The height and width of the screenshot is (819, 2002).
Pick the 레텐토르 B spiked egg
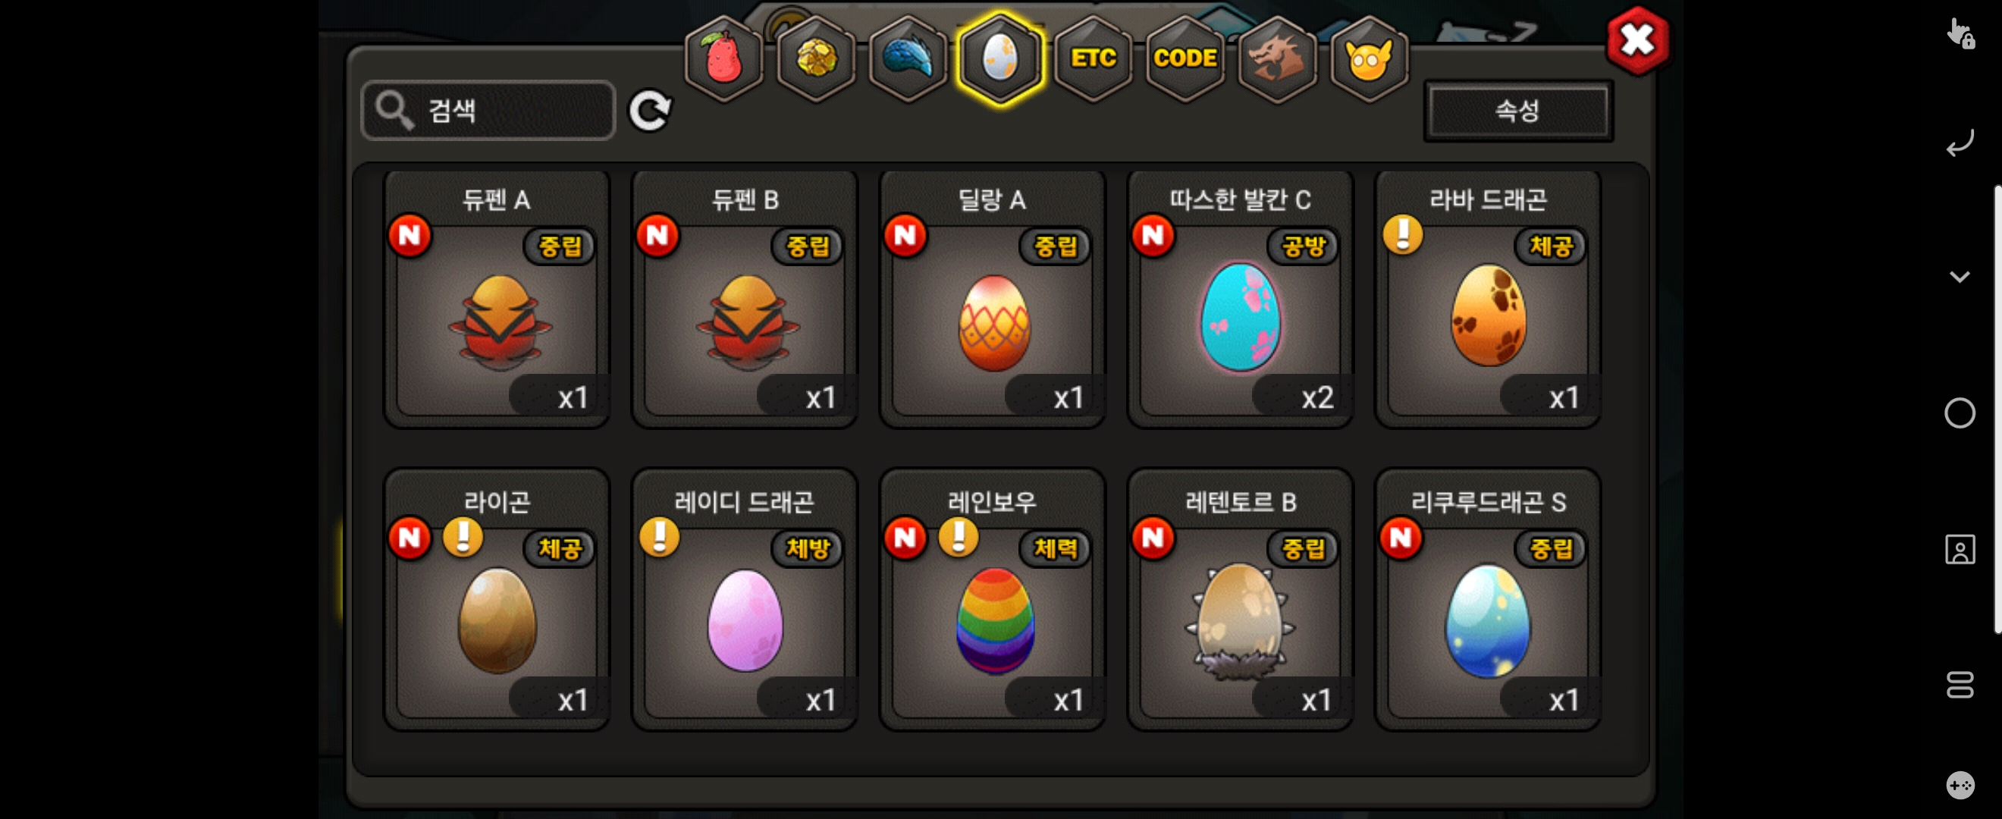[x=1240, y=600]
